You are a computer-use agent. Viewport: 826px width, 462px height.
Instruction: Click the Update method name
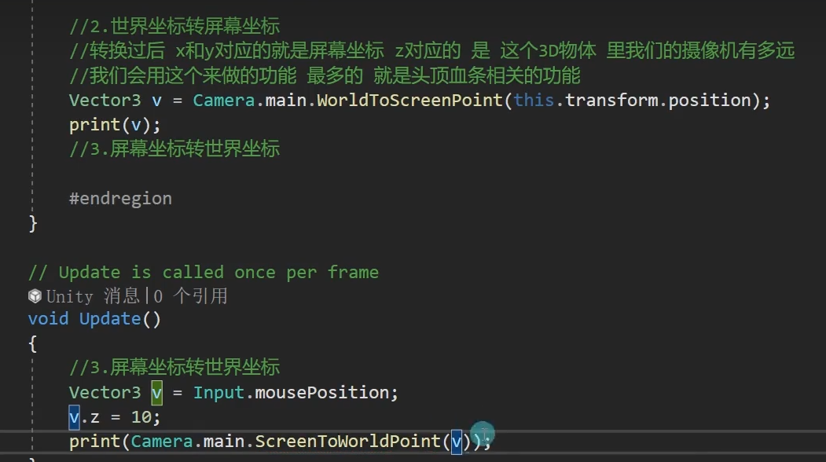pyautogui.click(x=109, y=319)
